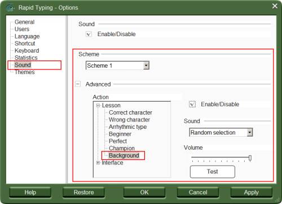Select Correct character action
The image size is (282, 204).
click(130, 112)
